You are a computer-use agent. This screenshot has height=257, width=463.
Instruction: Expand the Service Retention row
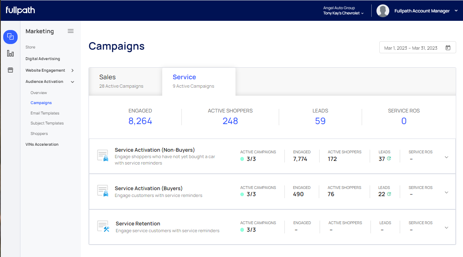click(447, 228)
